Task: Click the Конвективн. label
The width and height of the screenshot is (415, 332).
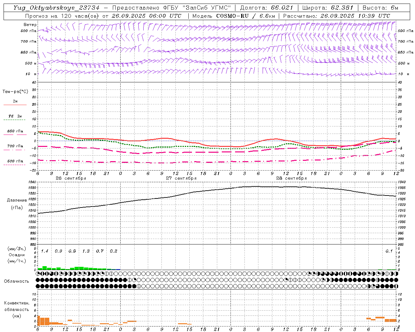Action: click(x=17, y=303)
